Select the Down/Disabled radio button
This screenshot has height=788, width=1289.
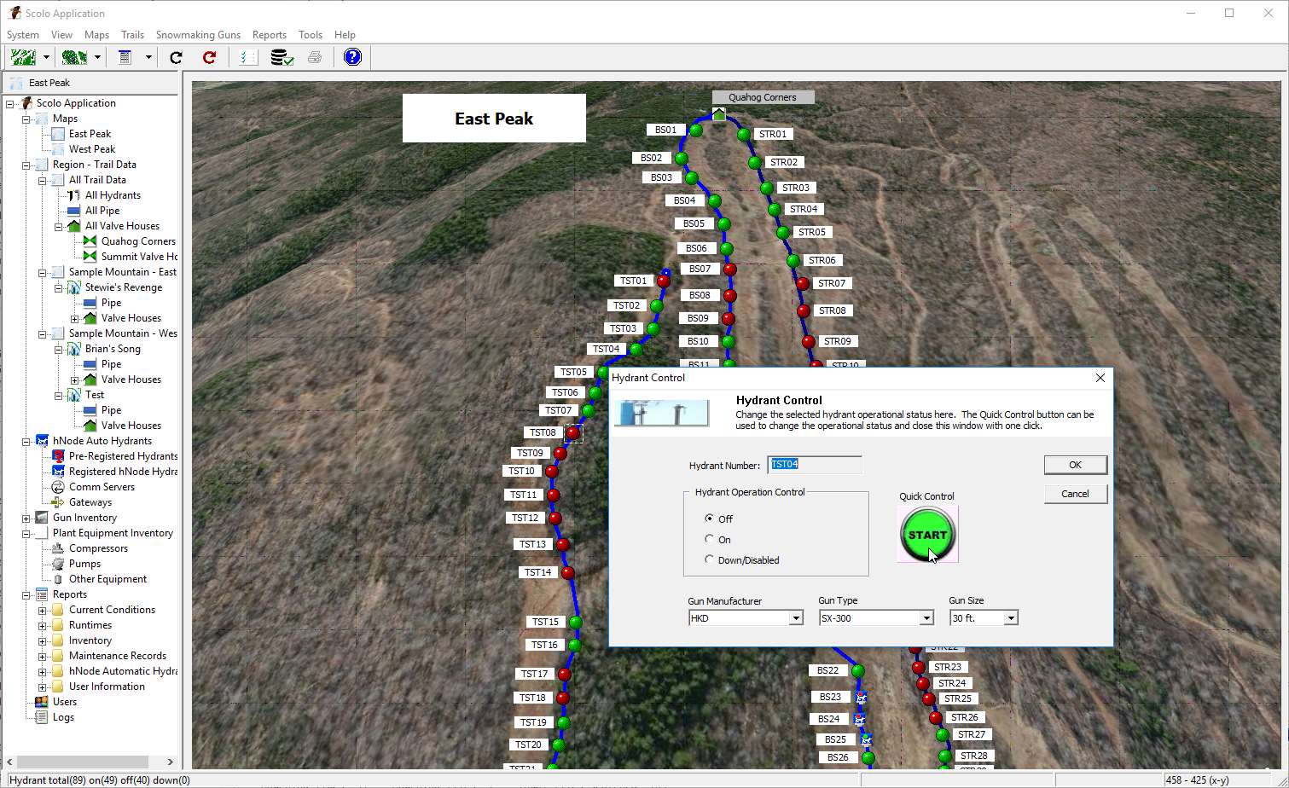click(710, 559)
